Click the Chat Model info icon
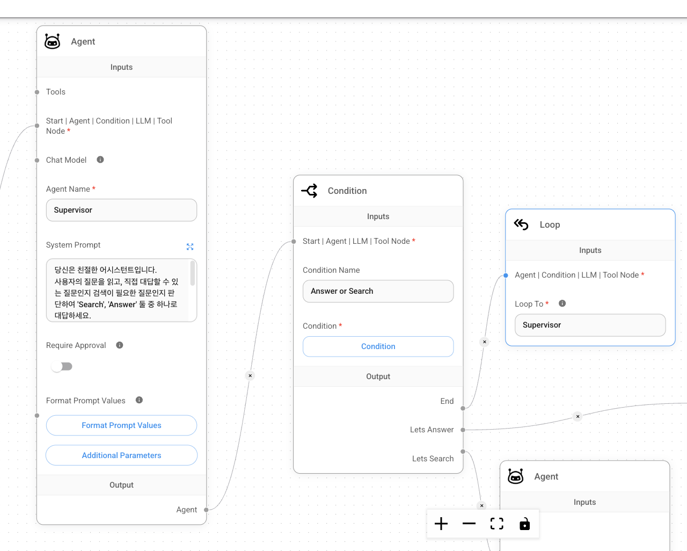The height and width of the screenshot is (551, 687). 100,160
